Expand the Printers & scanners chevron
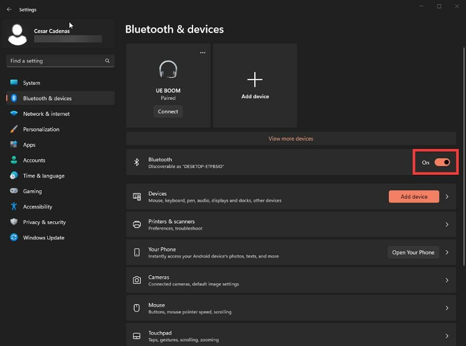Screen dimensions: 466x346 pos(447,224)
